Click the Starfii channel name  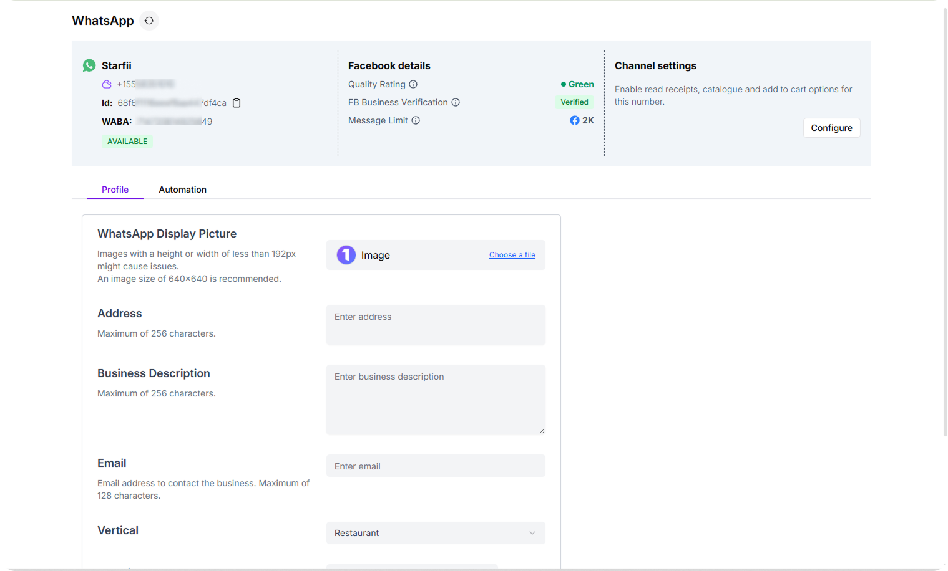click(x=117, y=65)
